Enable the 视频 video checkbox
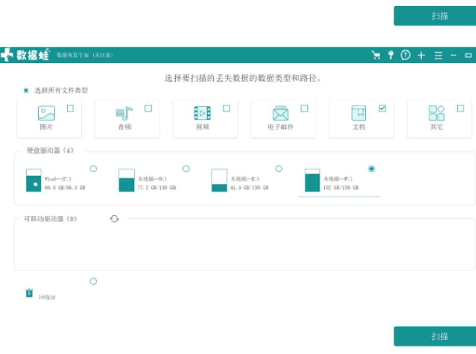Viewport: 476px width, 354px height. (x=226, y=108)
